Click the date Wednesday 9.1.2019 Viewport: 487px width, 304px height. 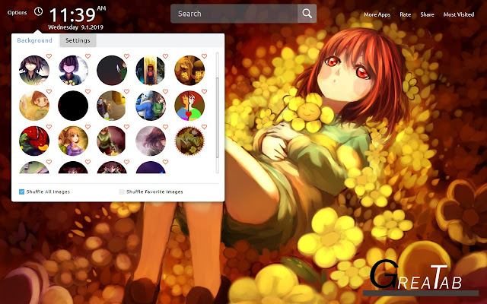coord(75,27)
